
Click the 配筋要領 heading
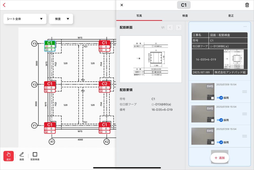(126, 90)
